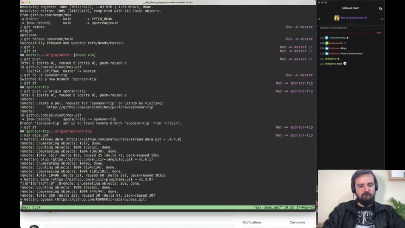Click the '14-May-21' date in tmux status bar
This screenshot has width=405, height=228.
pos(305,207)
